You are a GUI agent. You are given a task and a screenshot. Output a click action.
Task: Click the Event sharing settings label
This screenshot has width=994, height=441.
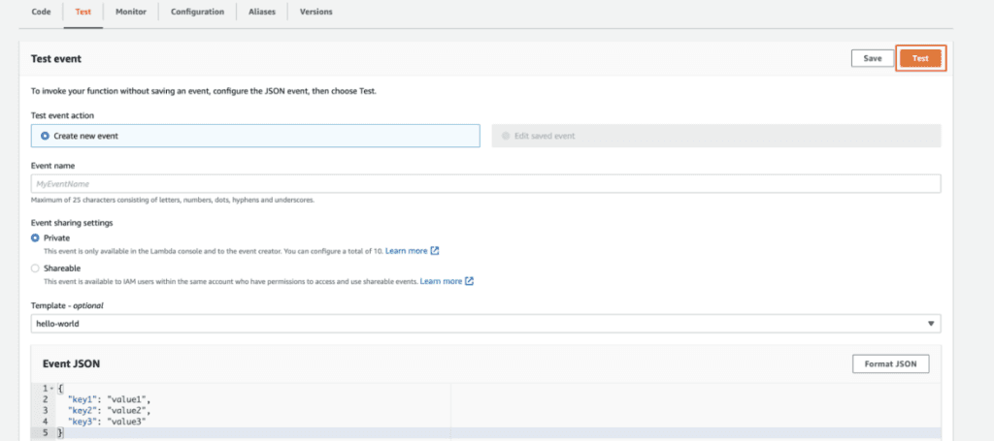pos(72,223)
